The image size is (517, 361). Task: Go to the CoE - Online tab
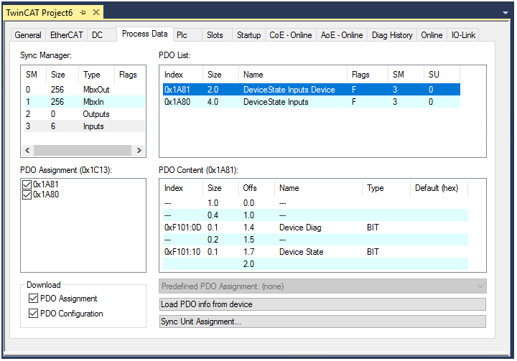pyautogui.click(x=291, y=35)
